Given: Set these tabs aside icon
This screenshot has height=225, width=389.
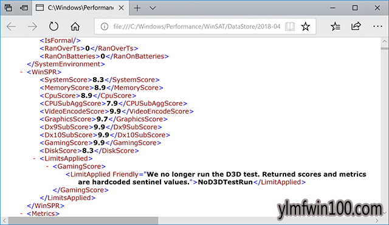Looking at the screenshot, I should (x=24, y=8).
